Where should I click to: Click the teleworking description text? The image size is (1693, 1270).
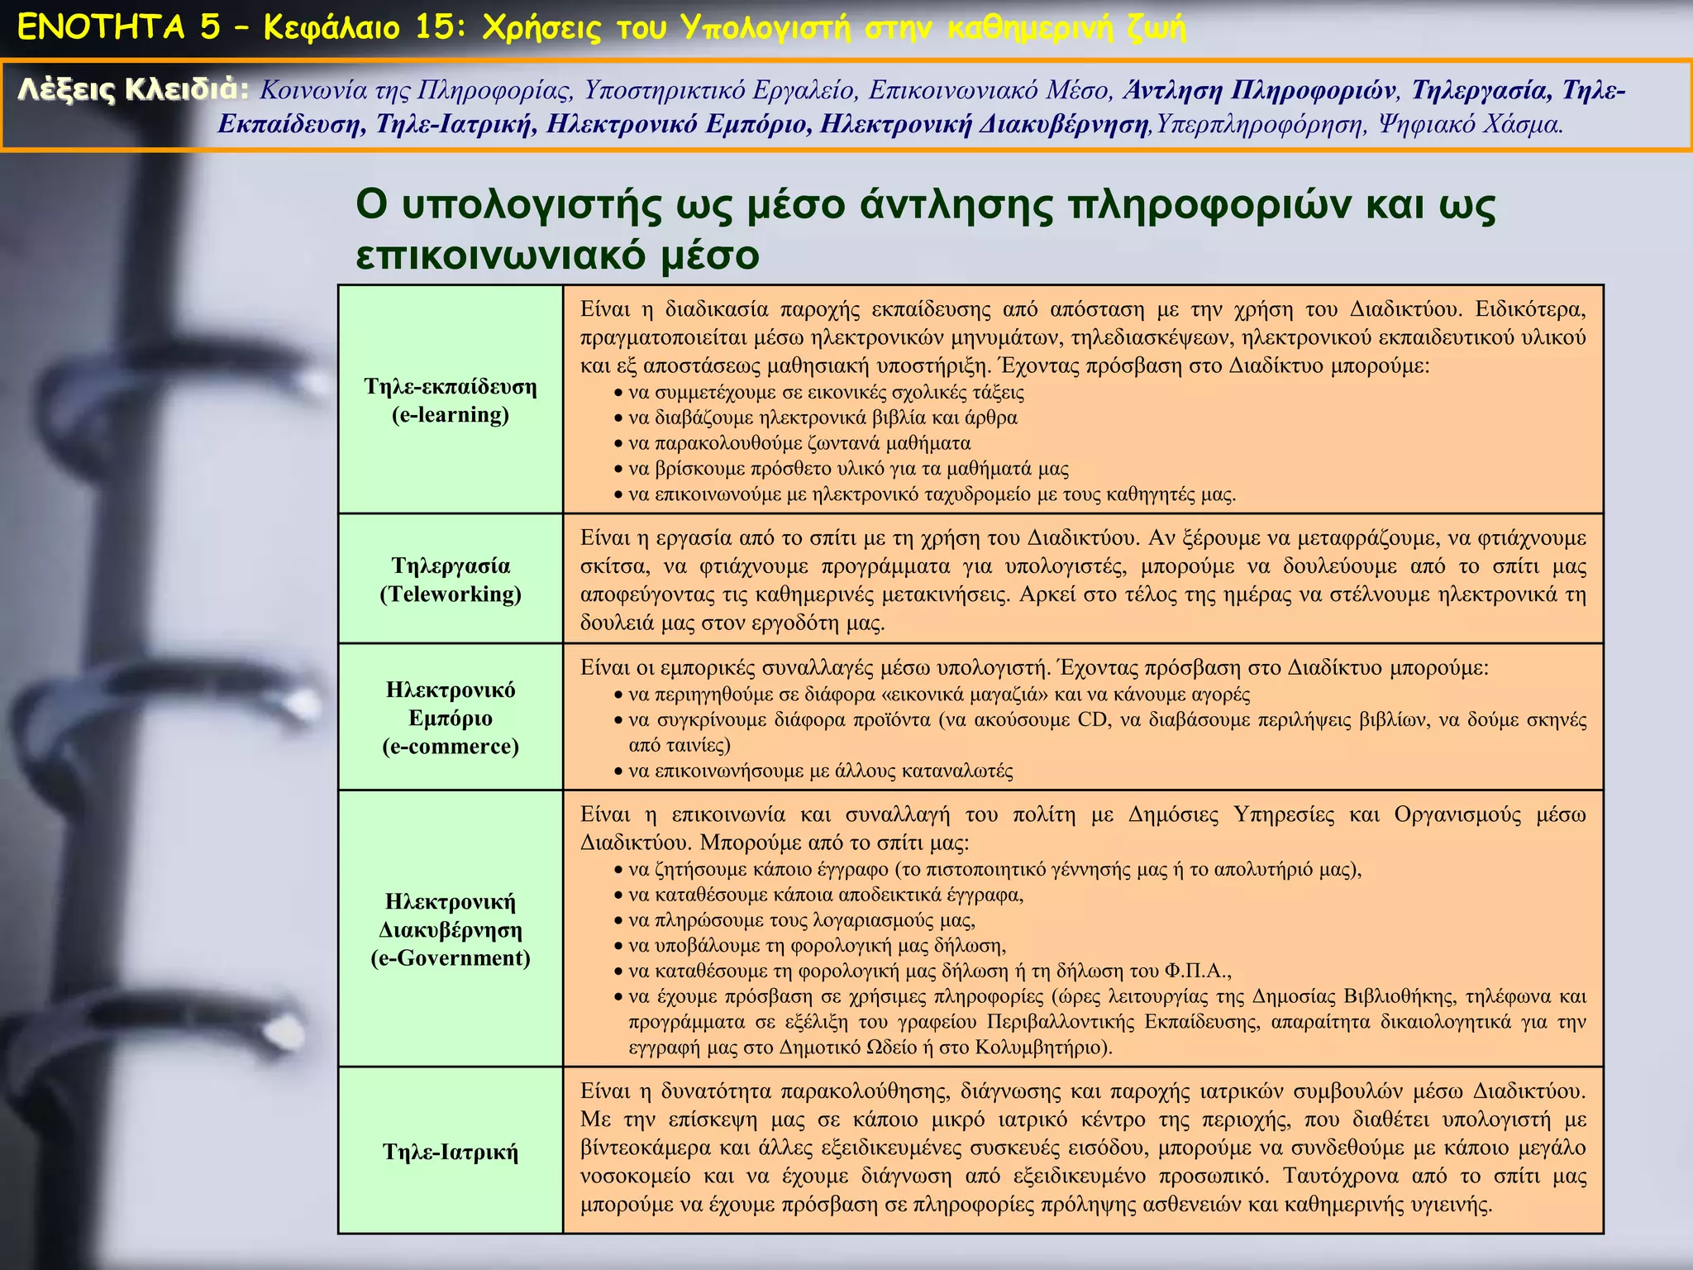[1083, 579]
